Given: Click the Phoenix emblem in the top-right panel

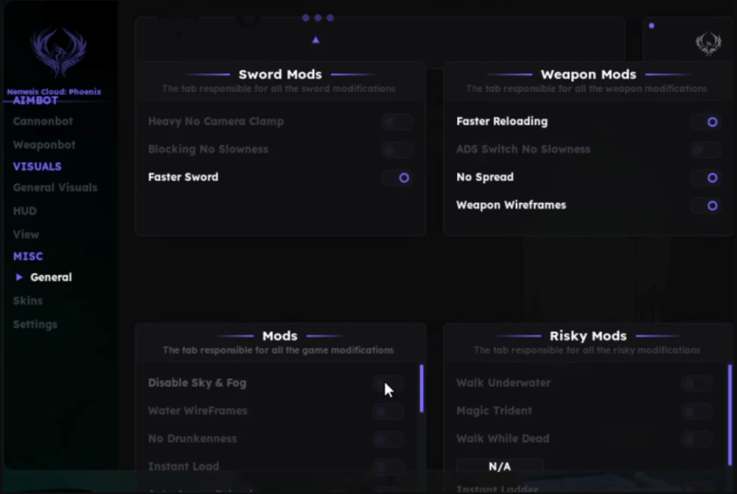Looking at the screenshot, I should tap(708, 44).
